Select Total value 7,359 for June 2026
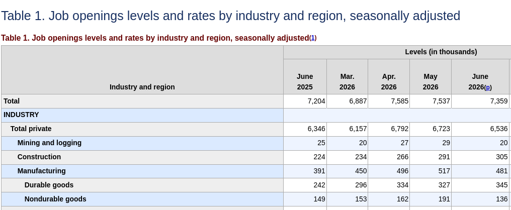Screen dimensions: 511x210 point(499,101)
